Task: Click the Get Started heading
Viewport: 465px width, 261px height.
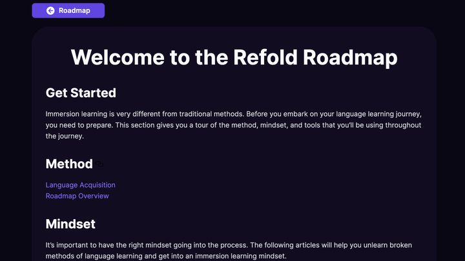Action: (81, 93)
